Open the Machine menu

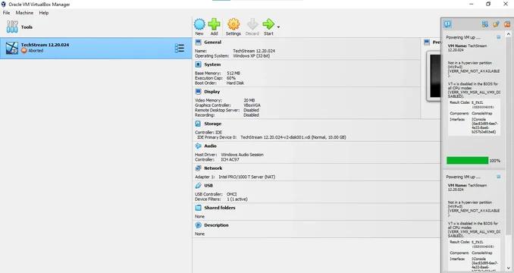pyautogui.click(x=24, y=13)
